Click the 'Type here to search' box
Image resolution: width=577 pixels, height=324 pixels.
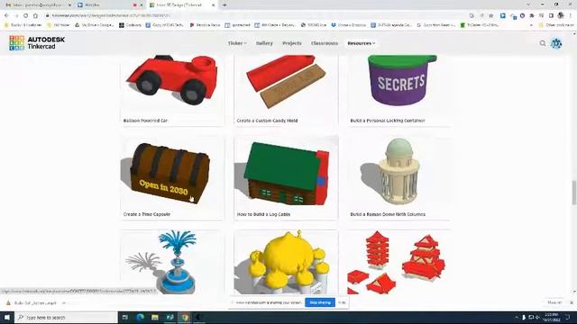(x=66, y=318)
